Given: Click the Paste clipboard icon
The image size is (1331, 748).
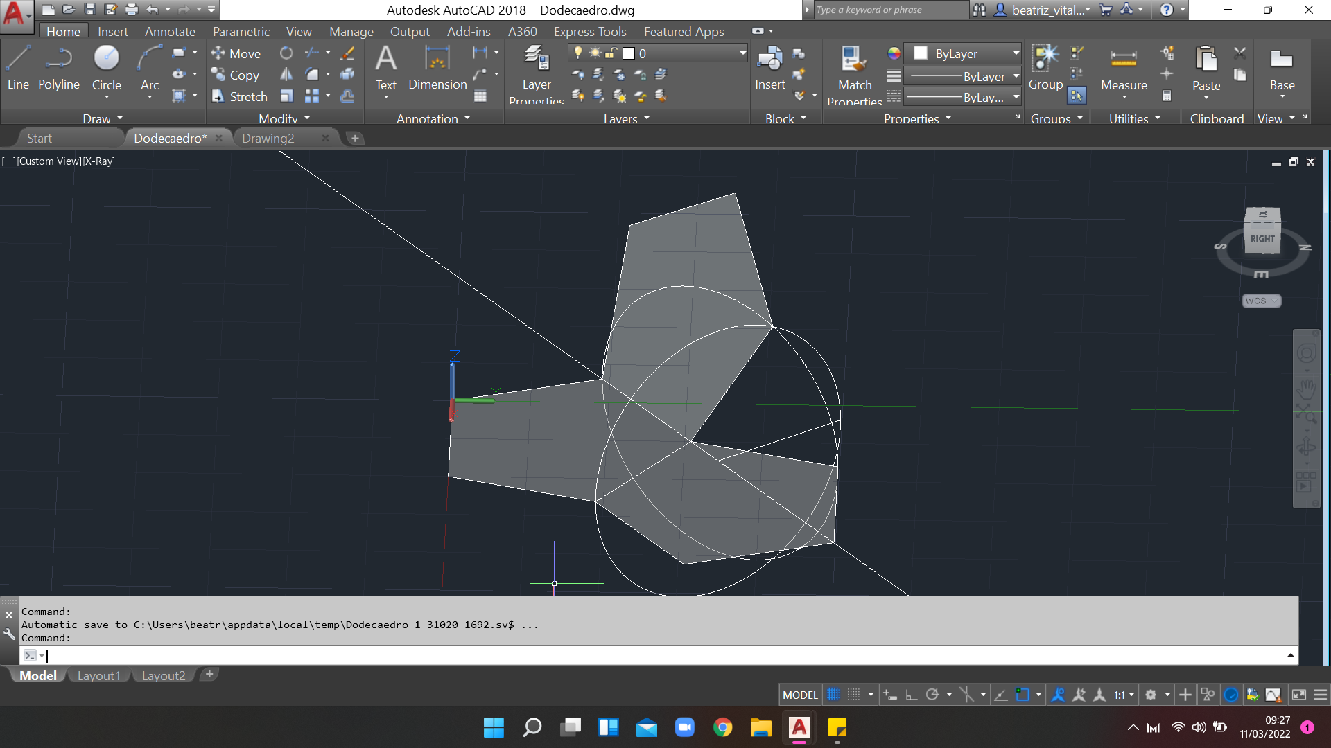Looking at the screenshot, I should pos(1206,60).
